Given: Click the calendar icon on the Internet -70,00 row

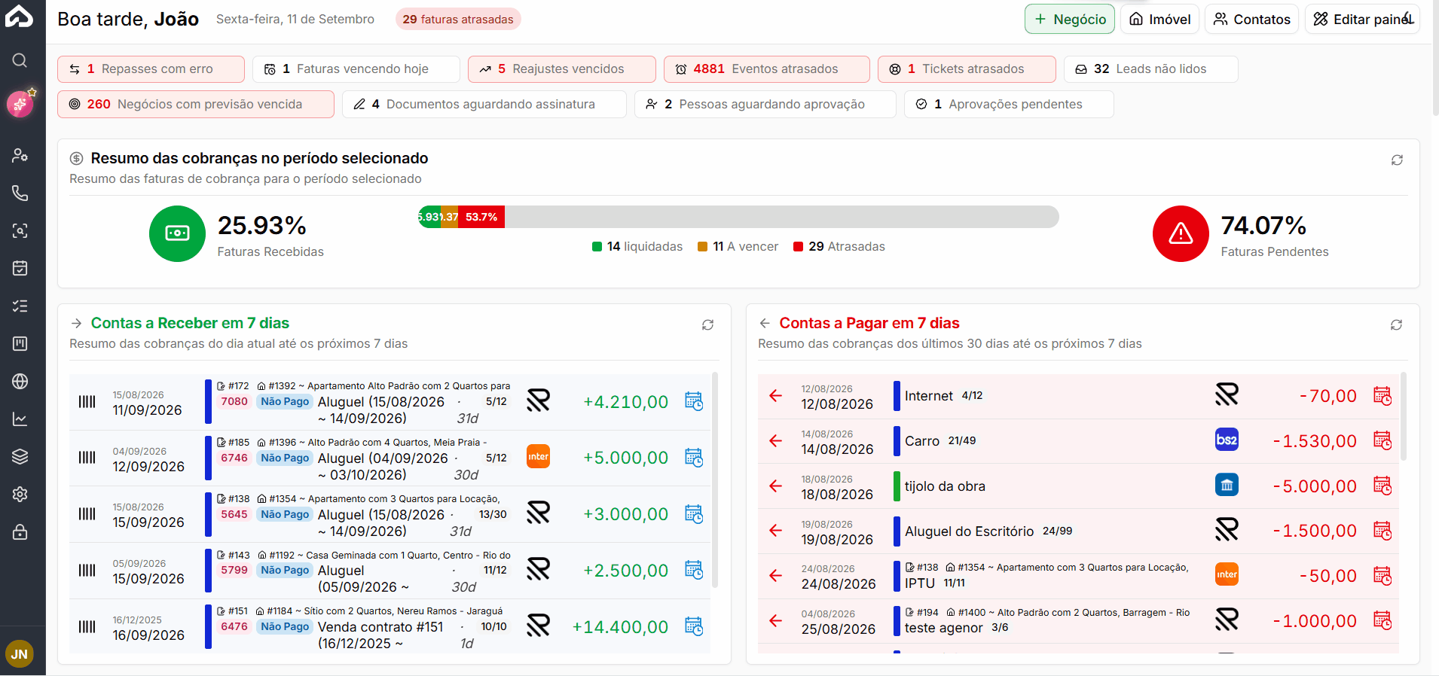Looking at the screenshot, I should point(1382,395).
